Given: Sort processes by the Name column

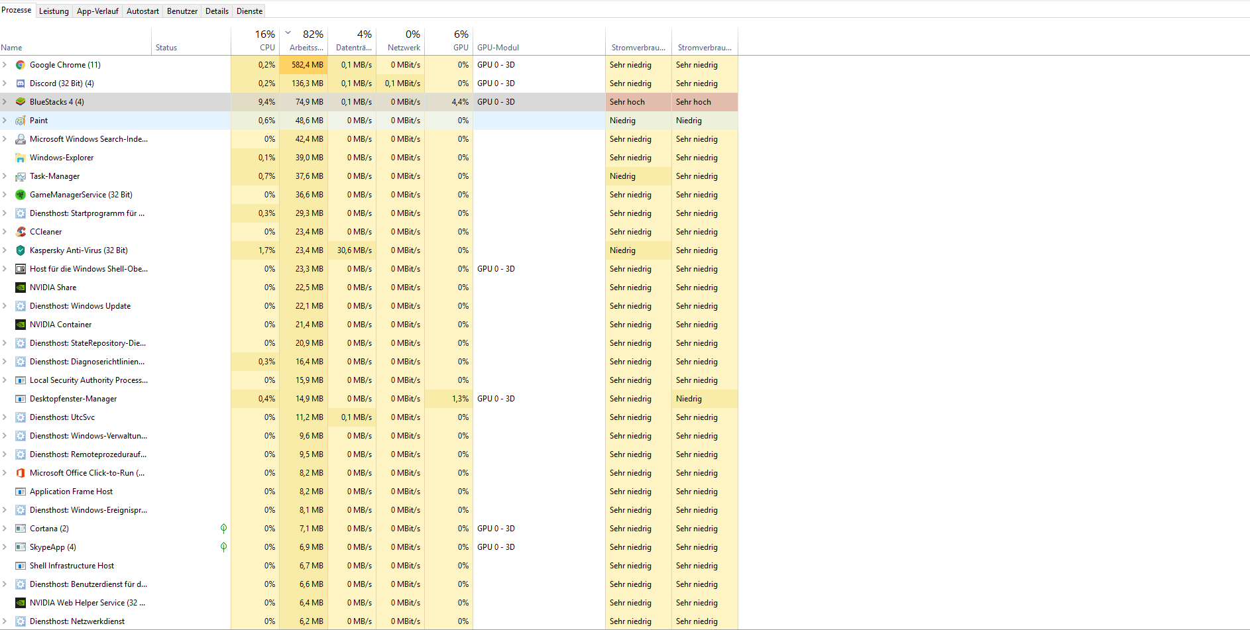Looking at the screenshot, I should tap(76, 42).
